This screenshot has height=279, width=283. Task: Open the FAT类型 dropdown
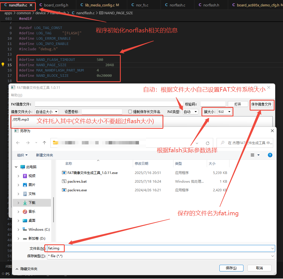coord(191,112)
